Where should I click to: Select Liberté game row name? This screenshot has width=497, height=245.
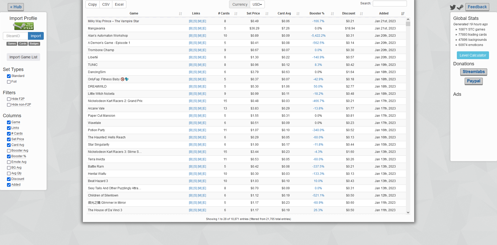click(x=93, y=57)
